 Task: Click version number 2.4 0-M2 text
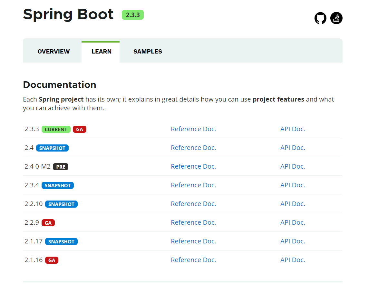[x=38, y=166]
